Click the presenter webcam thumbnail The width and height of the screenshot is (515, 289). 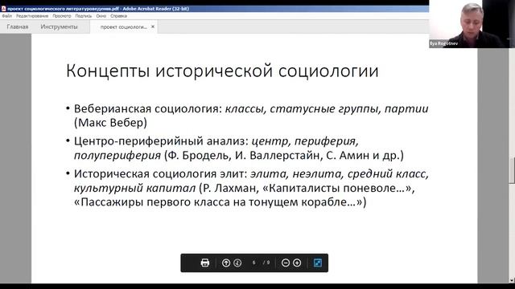472,24
